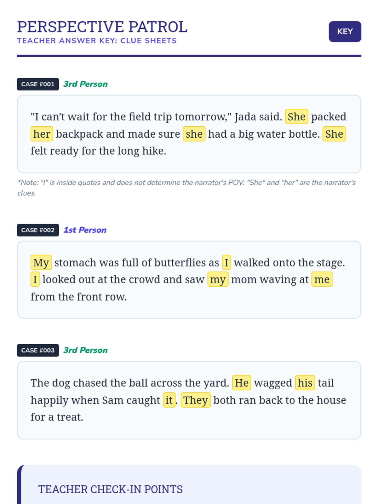Click the 3rd Person label for Case #003

(x=85, y=350)
